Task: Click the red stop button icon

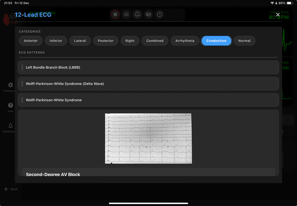Action: [x=115, y=14]
